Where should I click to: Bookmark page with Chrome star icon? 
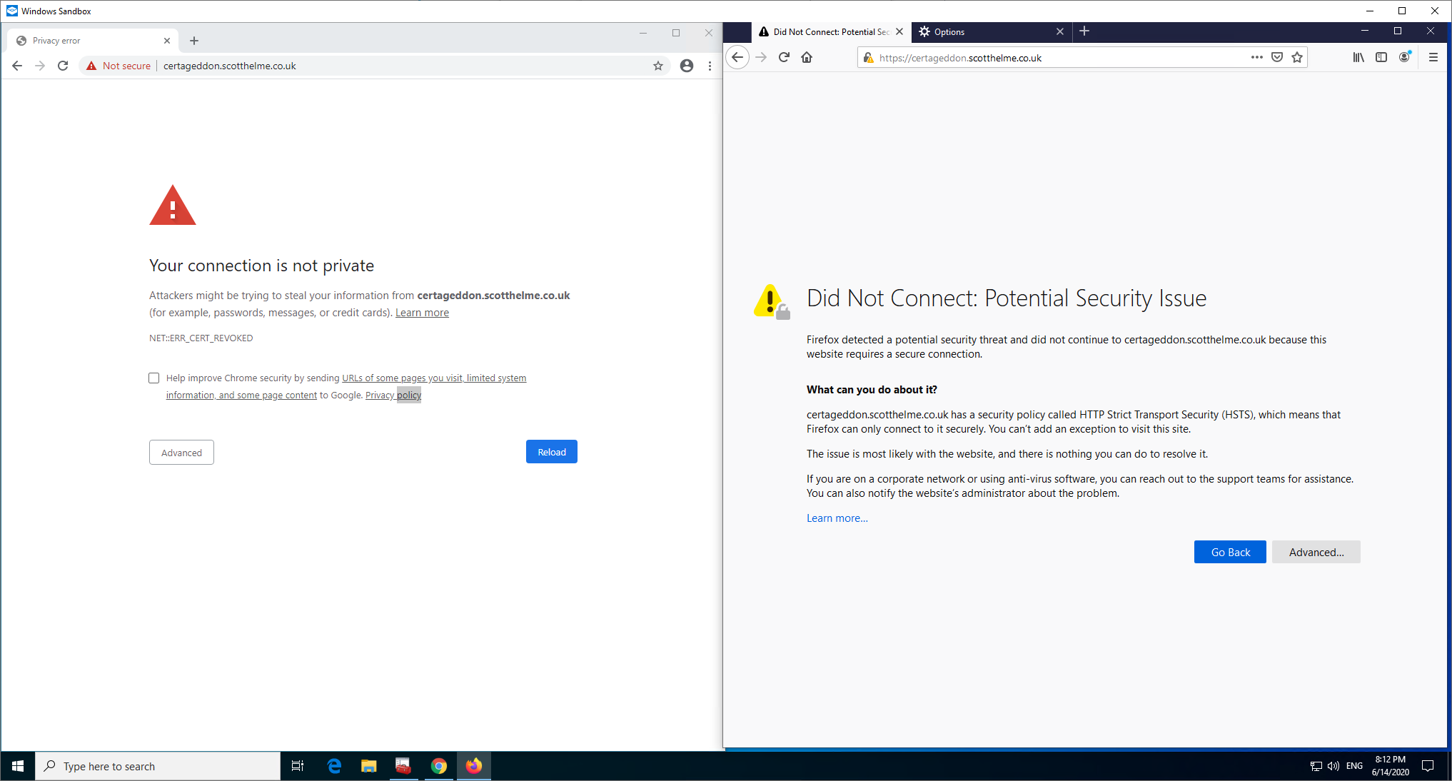click(x=658, y=66)
